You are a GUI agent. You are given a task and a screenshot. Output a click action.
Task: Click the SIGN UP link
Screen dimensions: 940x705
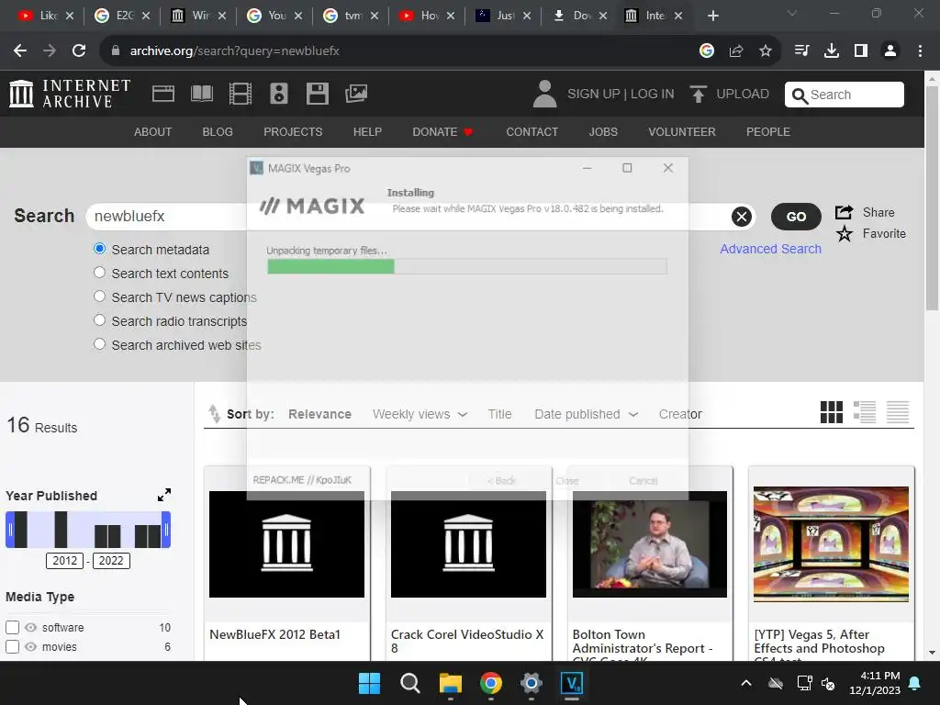(x=594, y=95)
